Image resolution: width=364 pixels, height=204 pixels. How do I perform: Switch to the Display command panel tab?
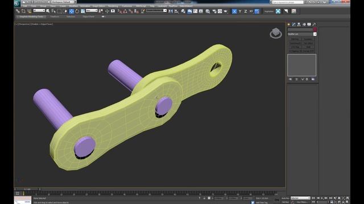(x=309, y=24)
